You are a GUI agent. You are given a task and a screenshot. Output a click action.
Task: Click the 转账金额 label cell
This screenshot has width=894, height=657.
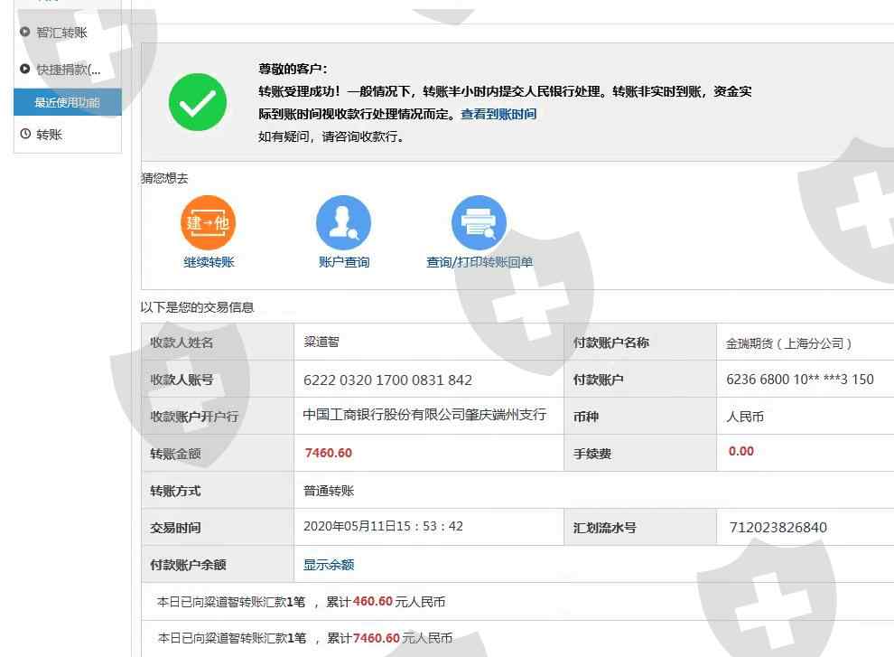point(218,454)
